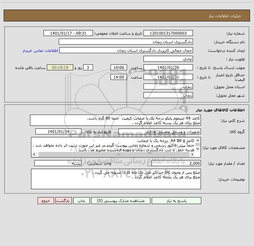Image resolution: width=254 pixels, height=246 pixels.
Task: Click the شرح کلی نیاز text area
Action: point(115,120)
